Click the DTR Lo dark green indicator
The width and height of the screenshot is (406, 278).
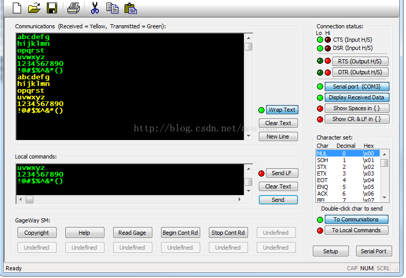320,72
